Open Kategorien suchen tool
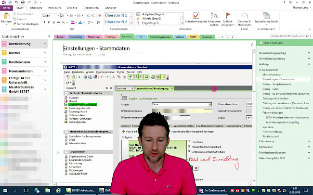313x195 pixels. (x=214, y=16)
